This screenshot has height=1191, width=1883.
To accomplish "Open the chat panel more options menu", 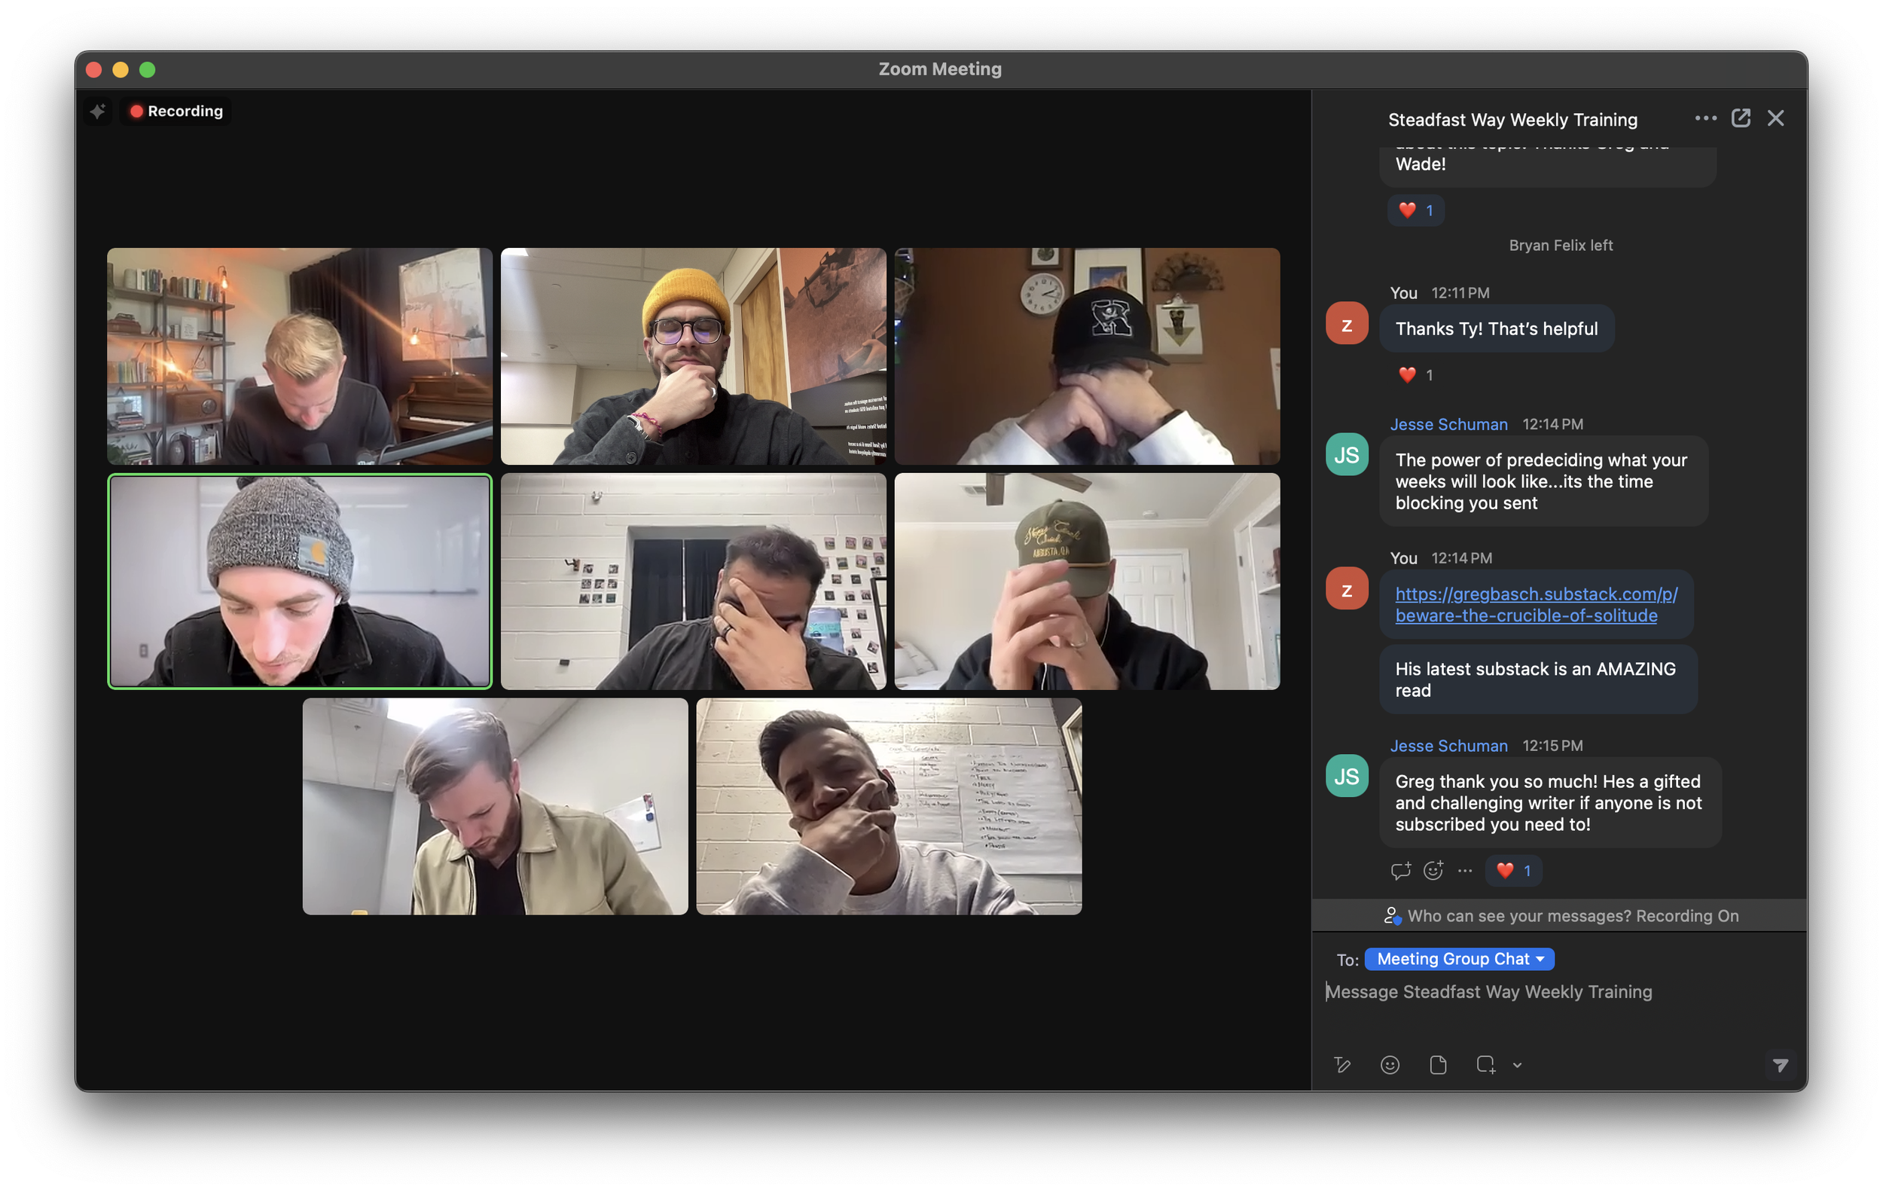I will tap(1705, 118).
